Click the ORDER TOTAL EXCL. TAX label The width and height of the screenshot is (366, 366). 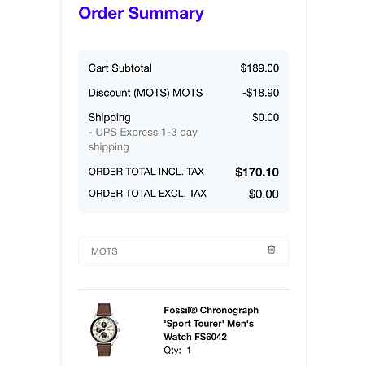click(147, 194)
